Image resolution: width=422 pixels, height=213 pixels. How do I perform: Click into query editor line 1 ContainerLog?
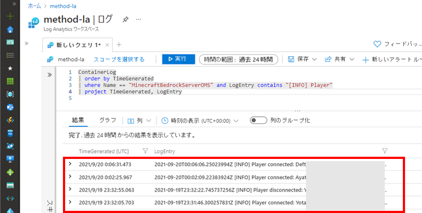tap(97, 72)
